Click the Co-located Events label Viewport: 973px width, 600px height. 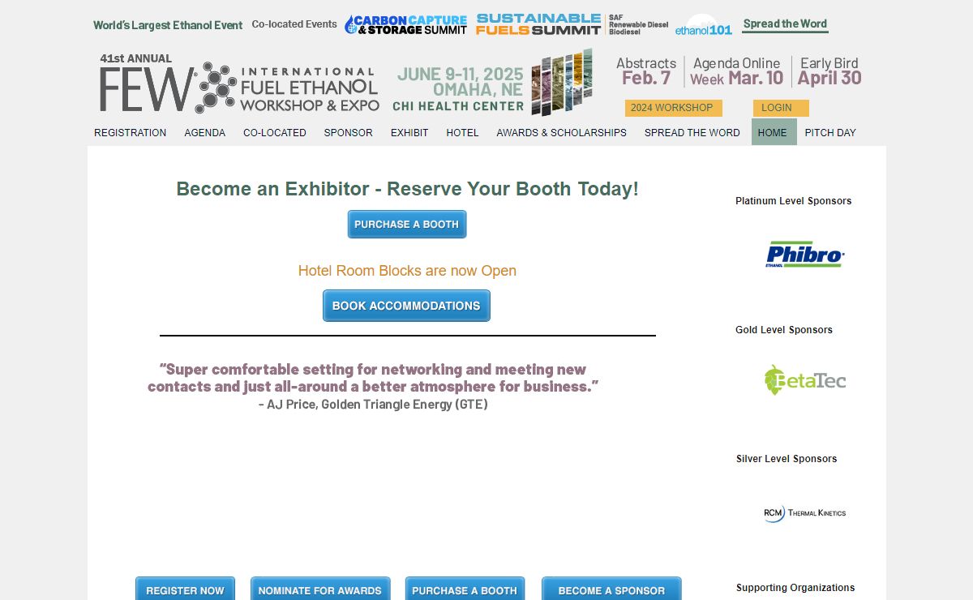(294, 24)
